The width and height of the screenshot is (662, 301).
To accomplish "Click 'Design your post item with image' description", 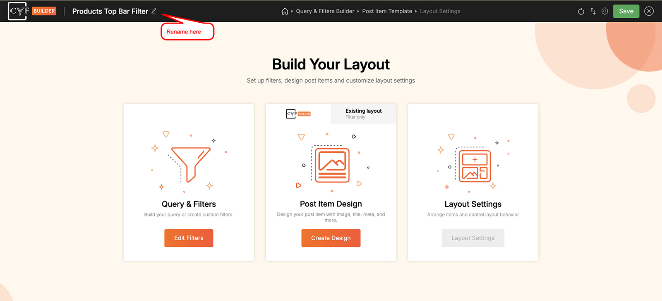I will pyautogui.click(x=331, y=217).
